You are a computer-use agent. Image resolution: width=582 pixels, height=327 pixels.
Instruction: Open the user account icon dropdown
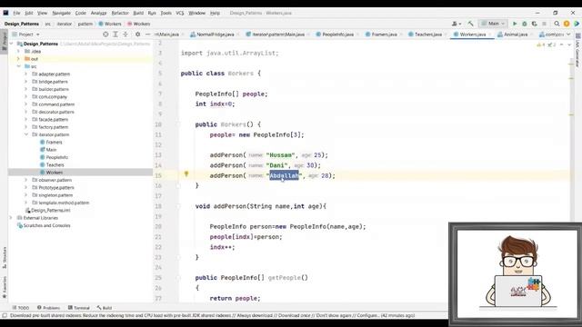click(x=457, y=24)
